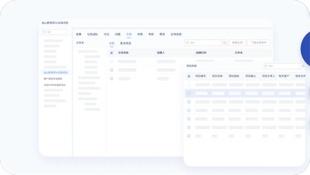Image resolution: width=310 pixels, height=175 pixels.
Task: Toggle select-all checkbox beside the 项目编号 header
Action: [x=189, y=76]
